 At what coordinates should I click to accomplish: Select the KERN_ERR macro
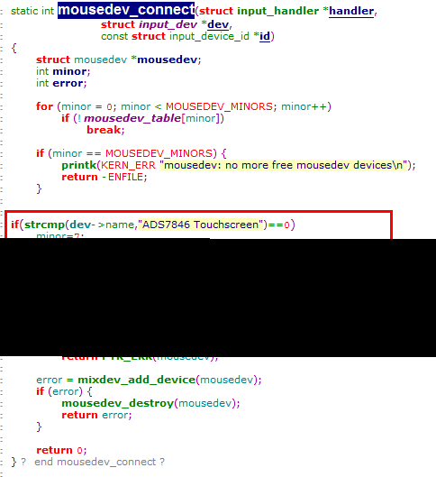(128, 165)
